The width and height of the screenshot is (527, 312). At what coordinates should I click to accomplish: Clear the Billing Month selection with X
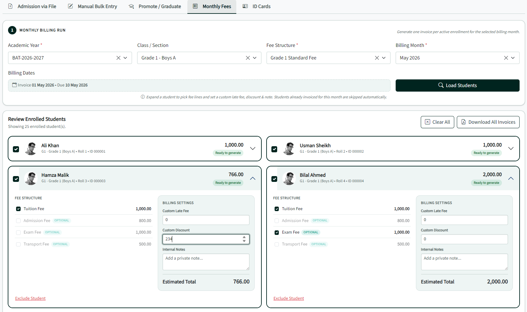[506, 58]
